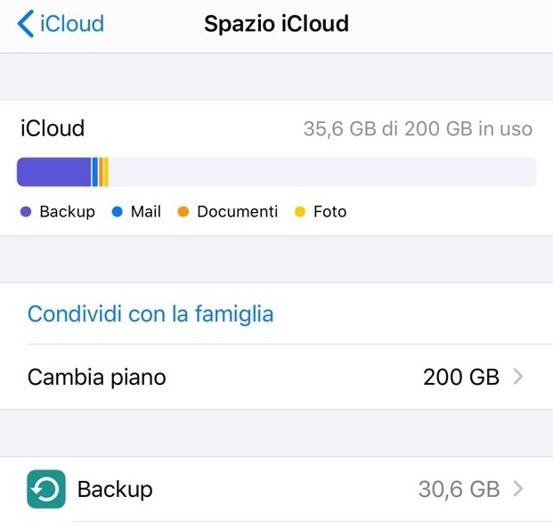Click the empty unused part of storage bar
Screen dimensions: 553x529
321,172
